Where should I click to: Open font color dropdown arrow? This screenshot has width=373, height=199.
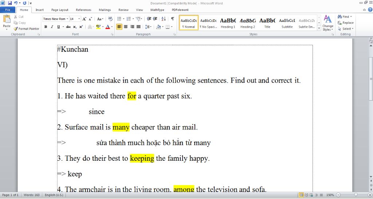pyautogui.click(x=112, y=27)
